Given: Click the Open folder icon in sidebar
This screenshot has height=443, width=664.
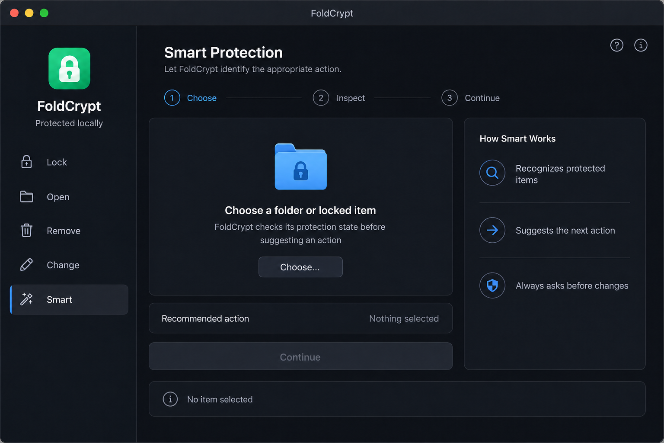Looking at the screenshot, I should [x=26, y=196].
